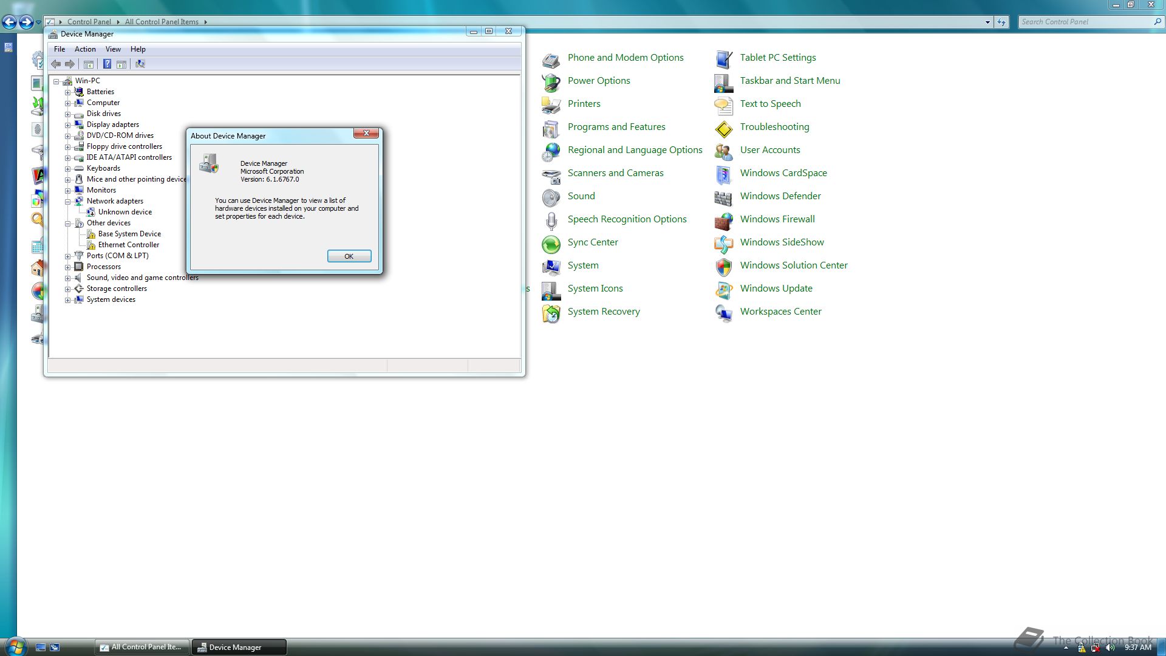
Task: Expand the Storage controllers category
Action: [x=68, y=289]
